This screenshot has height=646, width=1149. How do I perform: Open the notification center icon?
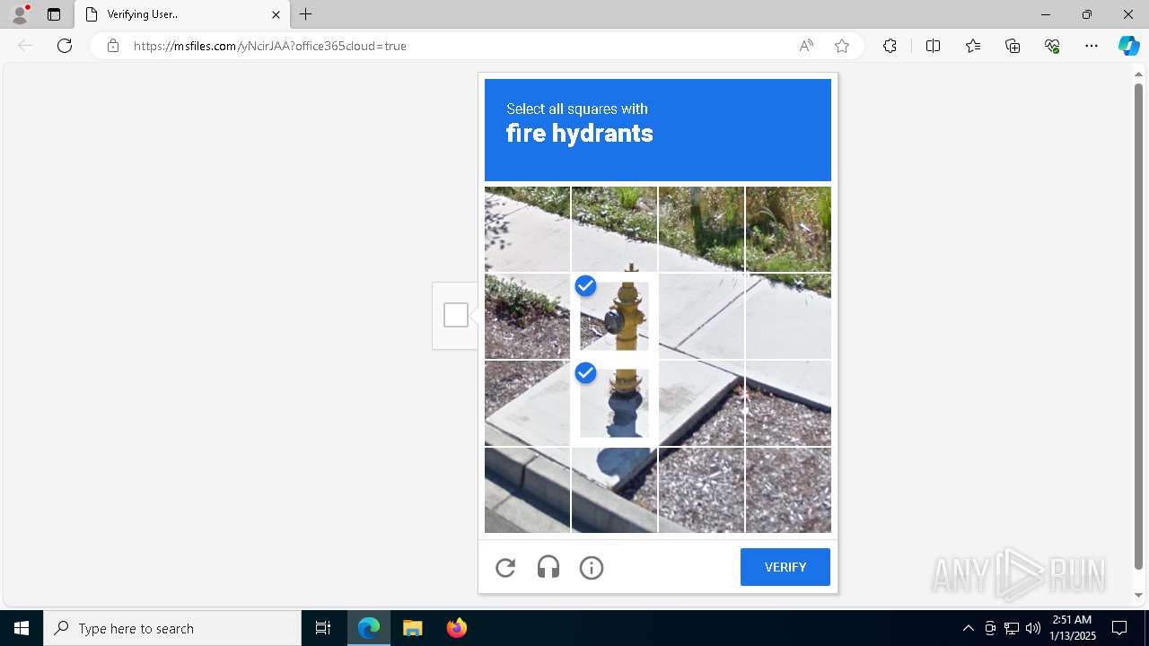1119,628
